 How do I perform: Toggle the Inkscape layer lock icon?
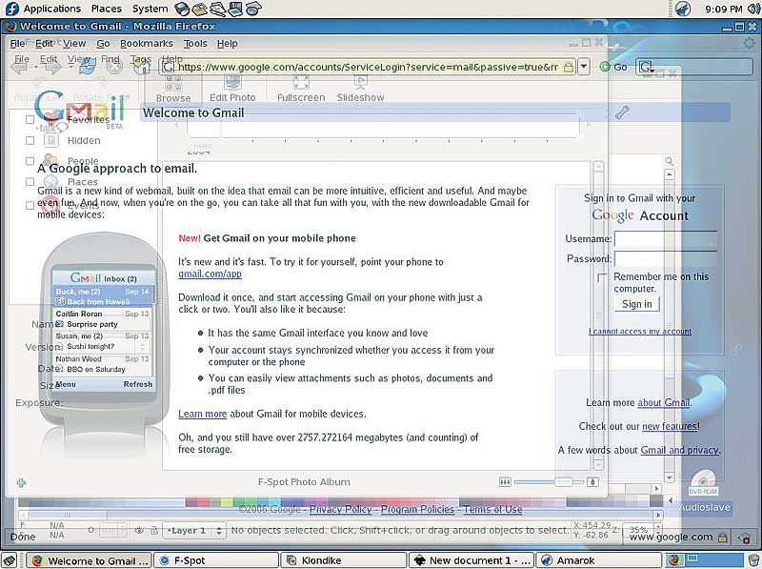pyautogui.click(x=154, y=531)
